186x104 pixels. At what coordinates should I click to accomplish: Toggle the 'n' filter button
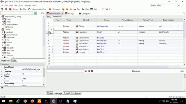pos(38,13)
